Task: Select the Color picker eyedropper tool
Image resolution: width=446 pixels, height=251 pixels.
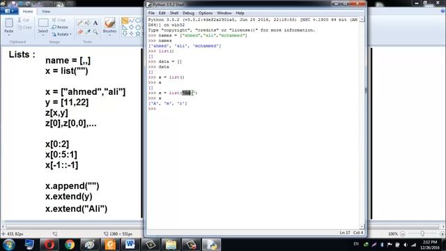Action: pos(88,31)
